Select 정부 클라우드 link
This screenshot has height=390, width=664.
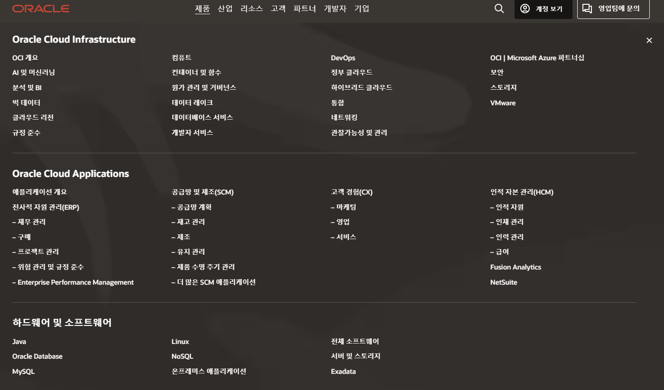tap(352, 73)
